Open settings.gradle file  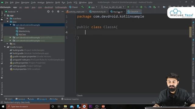tap(26, 66)
